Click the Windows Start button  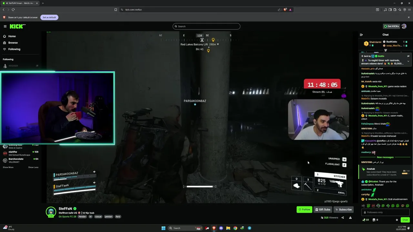click(x=163, y=228)
